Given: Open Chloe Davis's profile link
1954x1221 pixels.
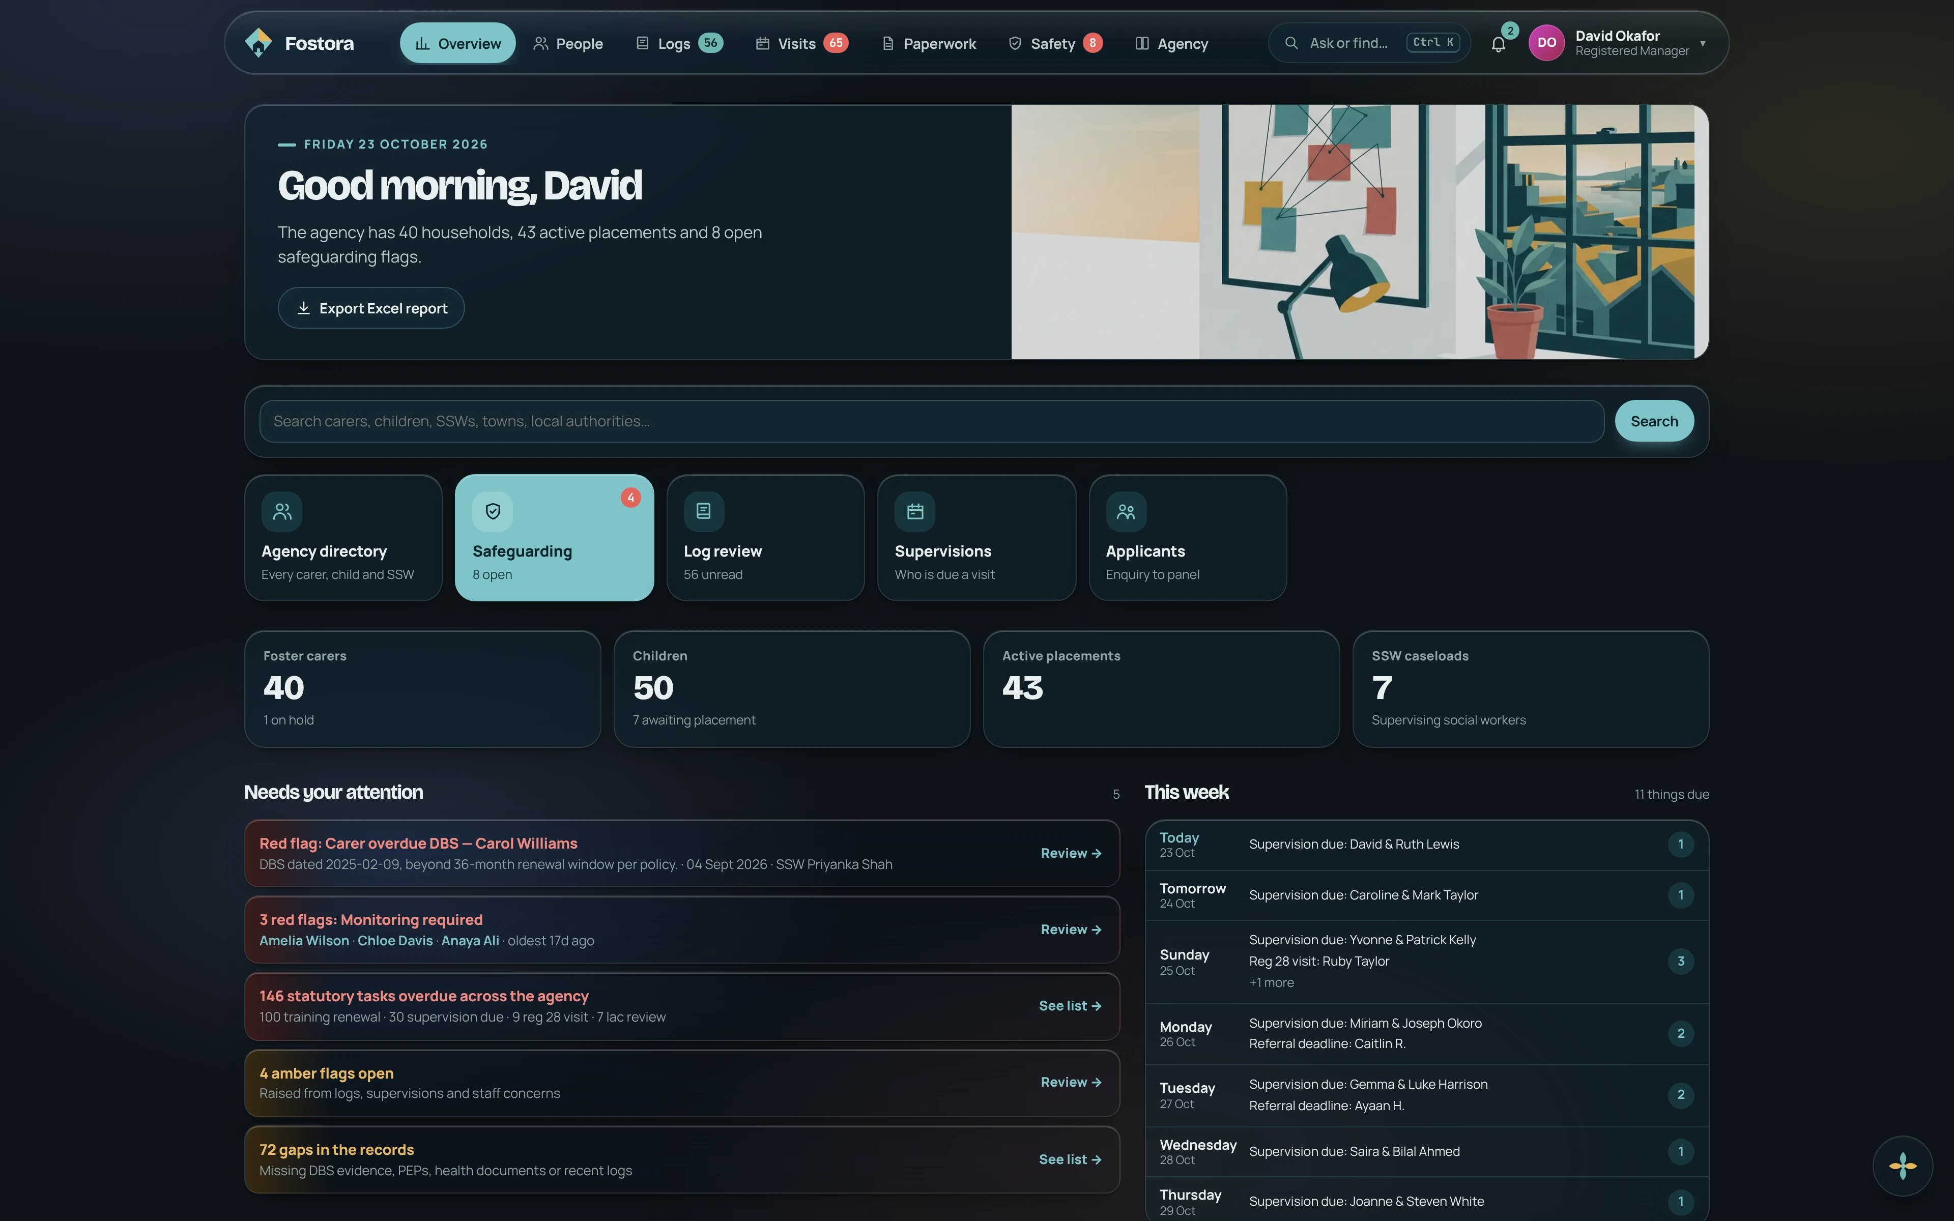Looking at the screenshot, I should (x=395, y=940).
